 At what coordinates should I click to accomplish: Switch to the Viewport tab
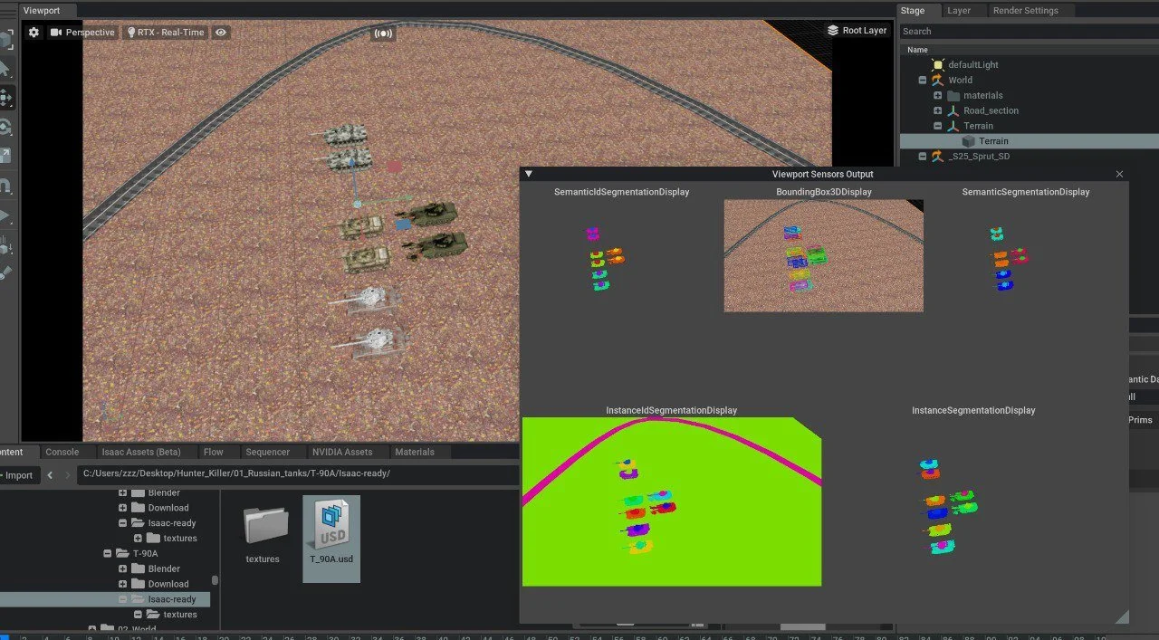click(42, 11)
